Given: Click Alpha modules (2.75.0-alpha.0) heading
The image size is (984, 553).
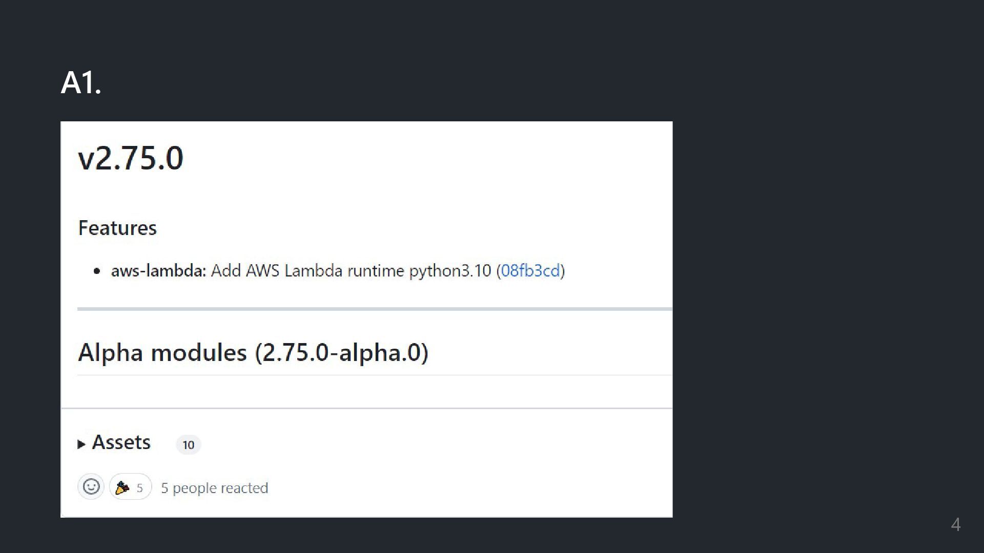Looking at the screenshot, I should coord(253,353).
